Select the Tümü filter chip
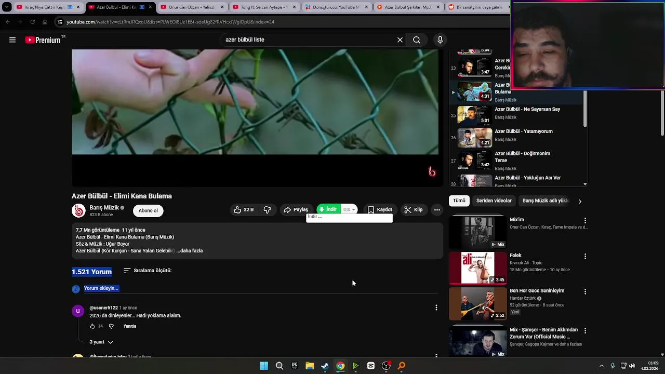This screenshot has height=374, width=665. pos(459,201)
